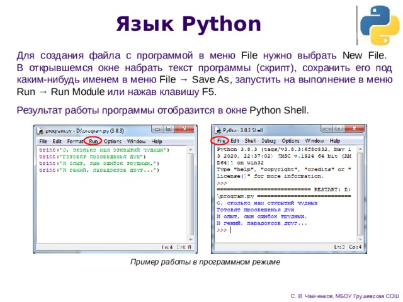Minimize the Python 3.8.3 Shell window
The image size is (403, 302).
tap(327, 128)
